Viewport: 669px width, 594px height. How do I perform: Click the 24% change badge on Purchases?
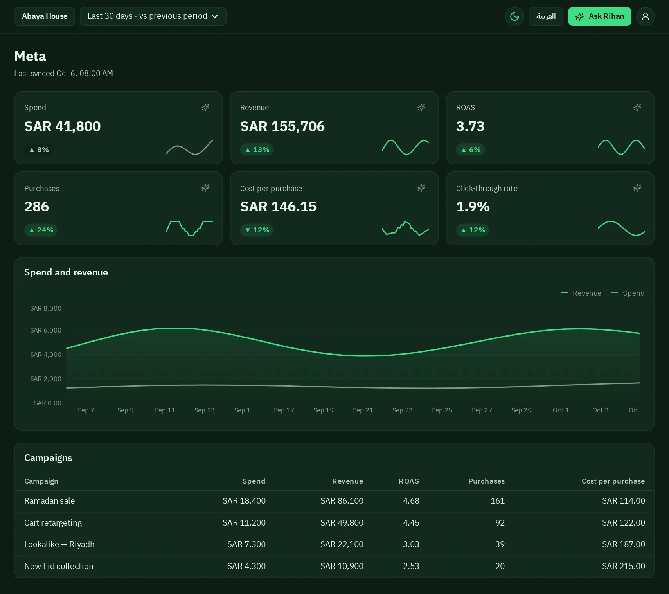[x=41, y=230]
